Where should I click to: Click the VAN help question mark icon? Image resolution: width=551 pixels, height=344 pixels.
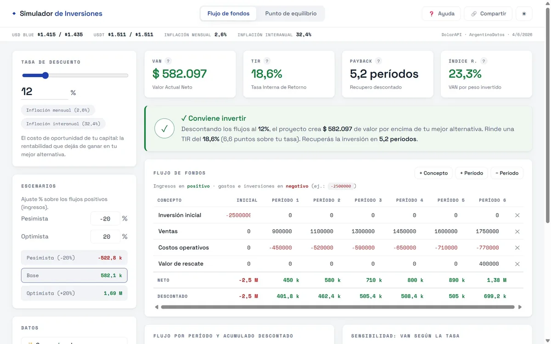168,61
